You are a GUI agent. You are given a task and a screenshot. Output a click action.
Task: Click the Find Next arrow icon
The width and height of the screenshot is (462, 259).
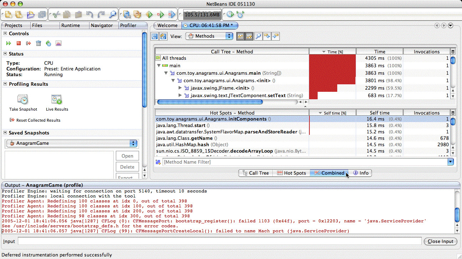[275, 36]
